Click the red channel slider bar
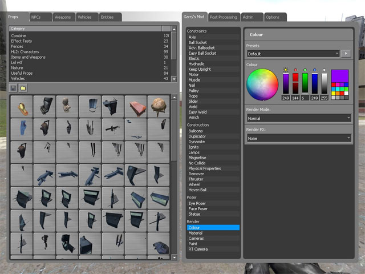The height and width of the screenshot is (274, 365). (295, 84)
